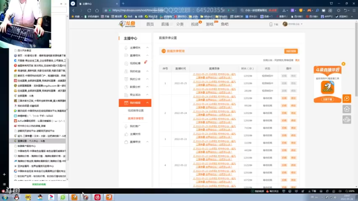Expand the 直播带货 sidebar section
This screenshot has height=201, width=358.
135,142
